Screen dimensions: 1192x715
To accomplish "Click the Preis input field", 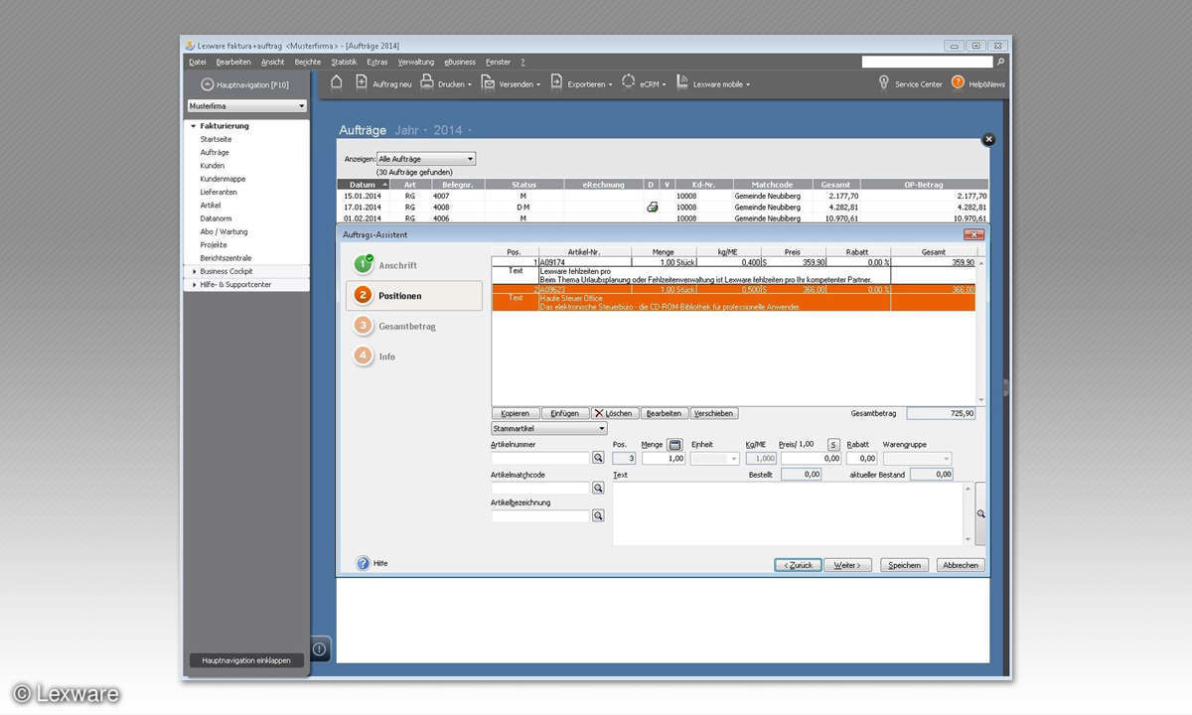I will tap(812, 459).
